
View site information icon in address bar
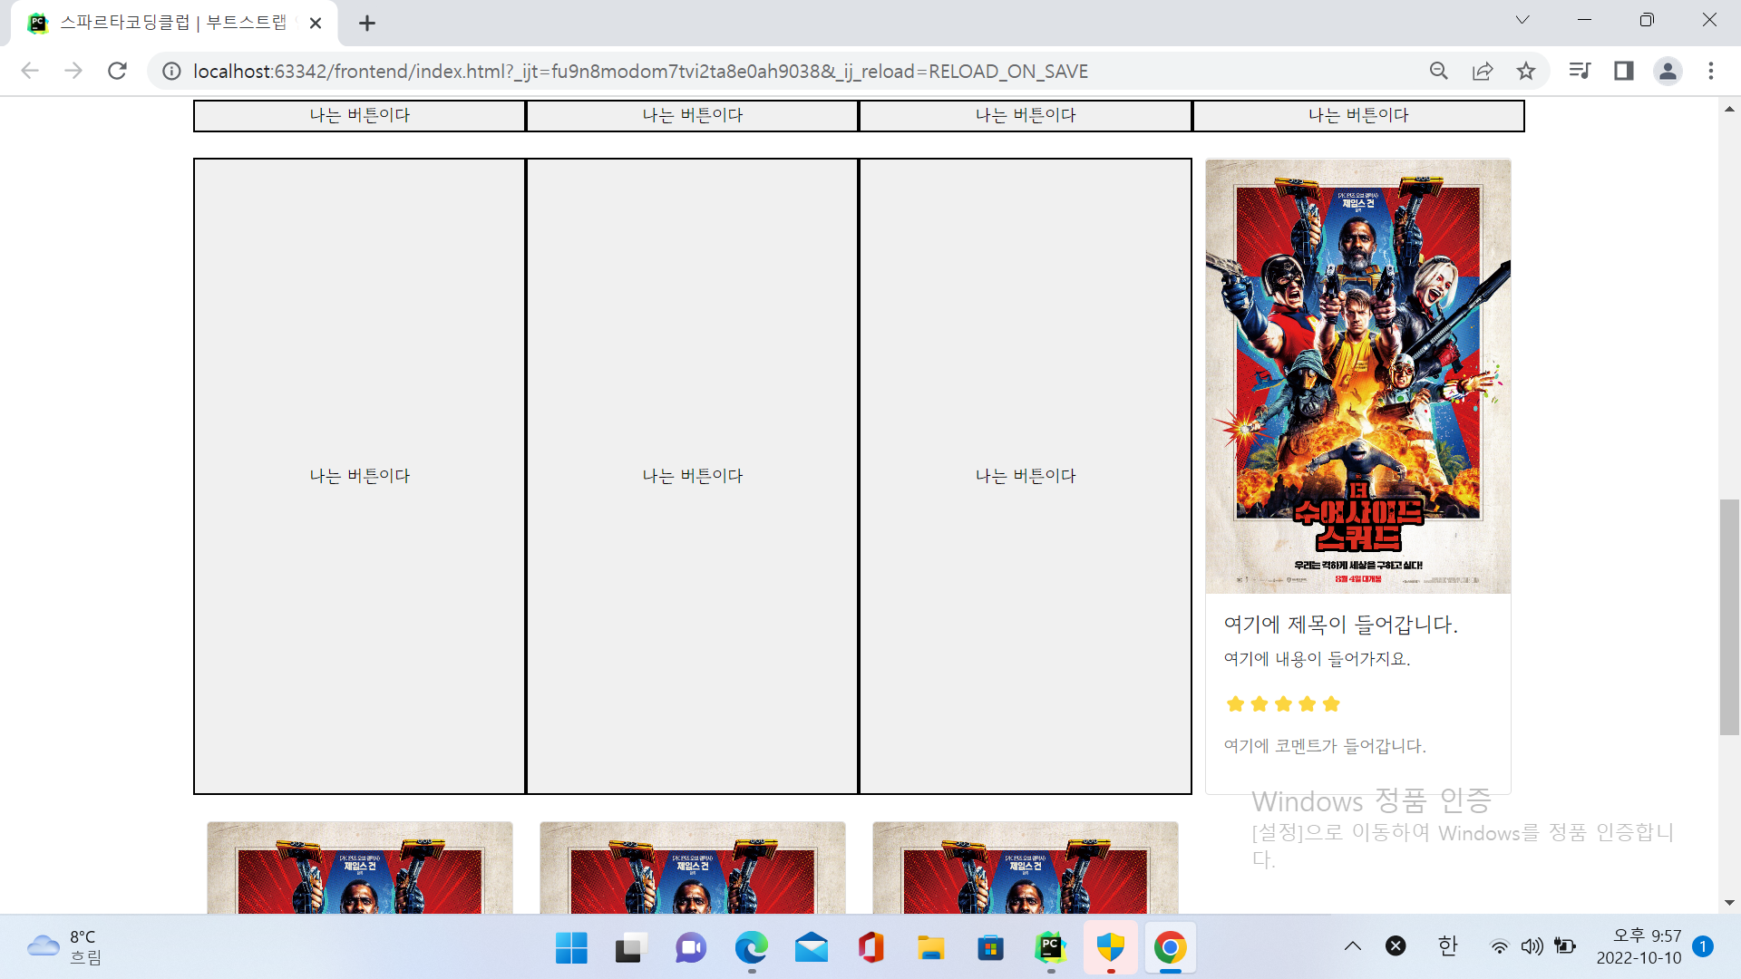tap(171, 71)
